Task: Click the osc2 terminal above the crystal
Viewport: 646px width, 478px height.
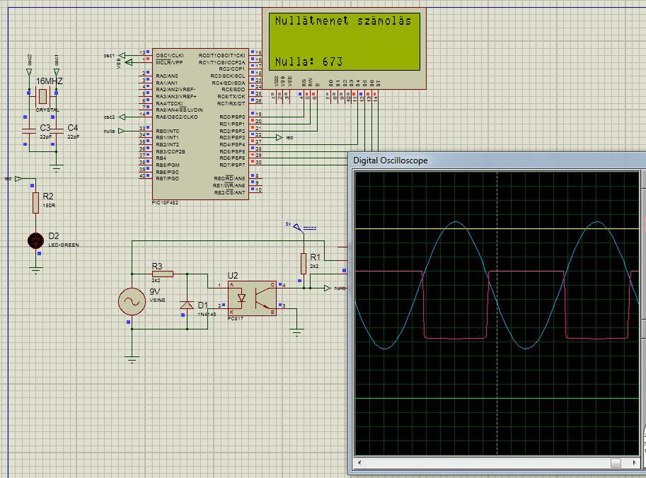Action: 29,73
